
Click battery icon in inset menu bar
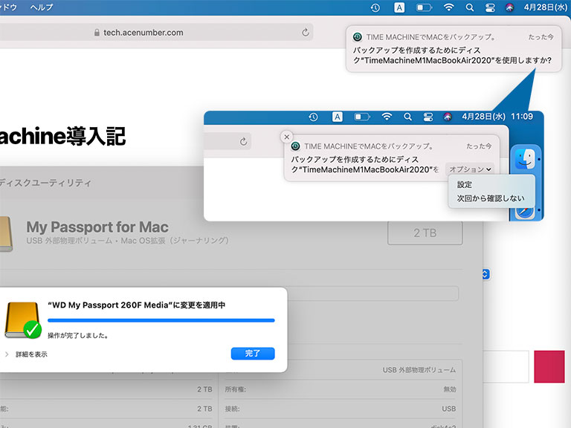point(362,117)
